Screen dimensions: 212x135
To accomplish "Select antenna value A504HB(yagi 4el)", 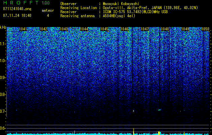I will click(x=119, y=16).
